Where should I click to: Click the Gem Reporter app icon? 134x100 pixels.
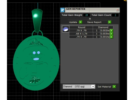point(63,10)
